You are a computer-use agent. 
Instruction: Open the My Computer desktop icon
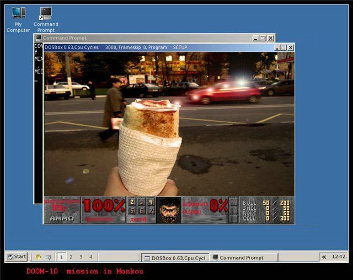(18, 13)
